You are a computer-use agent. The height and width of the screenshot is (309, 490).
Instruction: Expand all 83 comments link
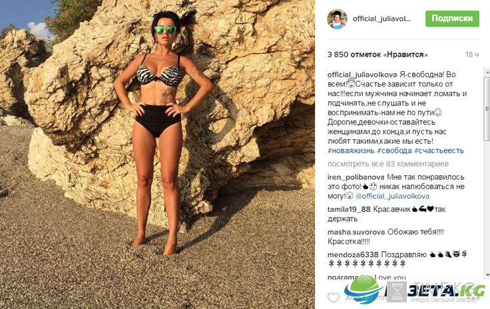click(x=388, y=164)
